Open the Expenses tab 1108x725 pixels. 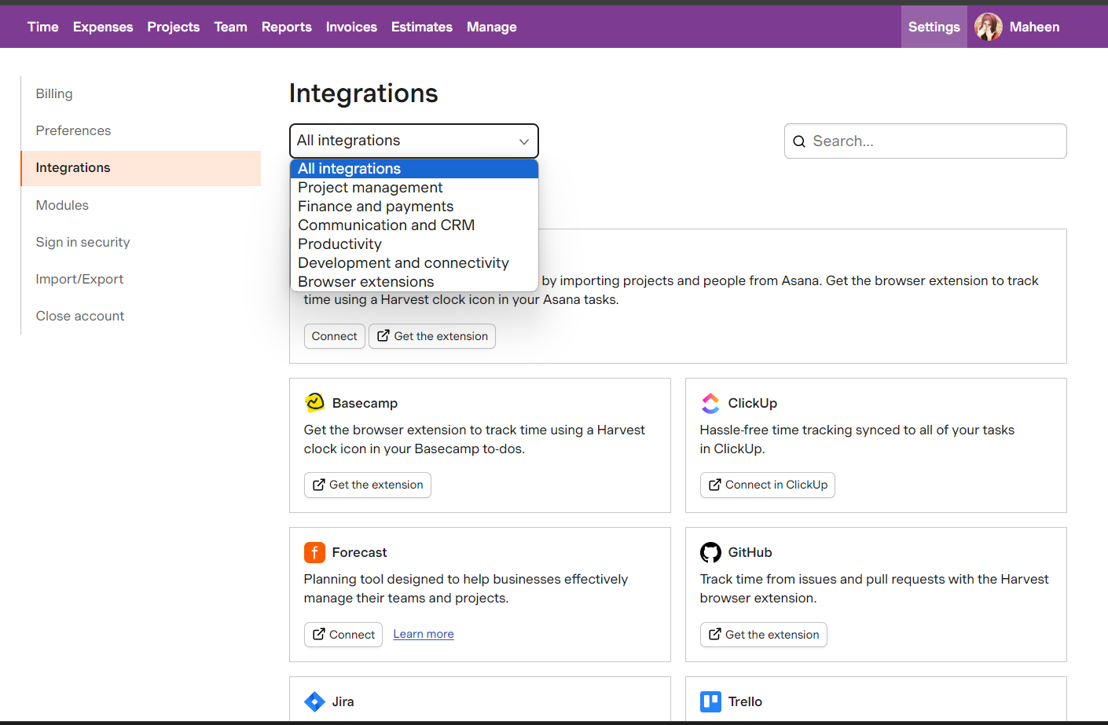(x=103, y=27)
